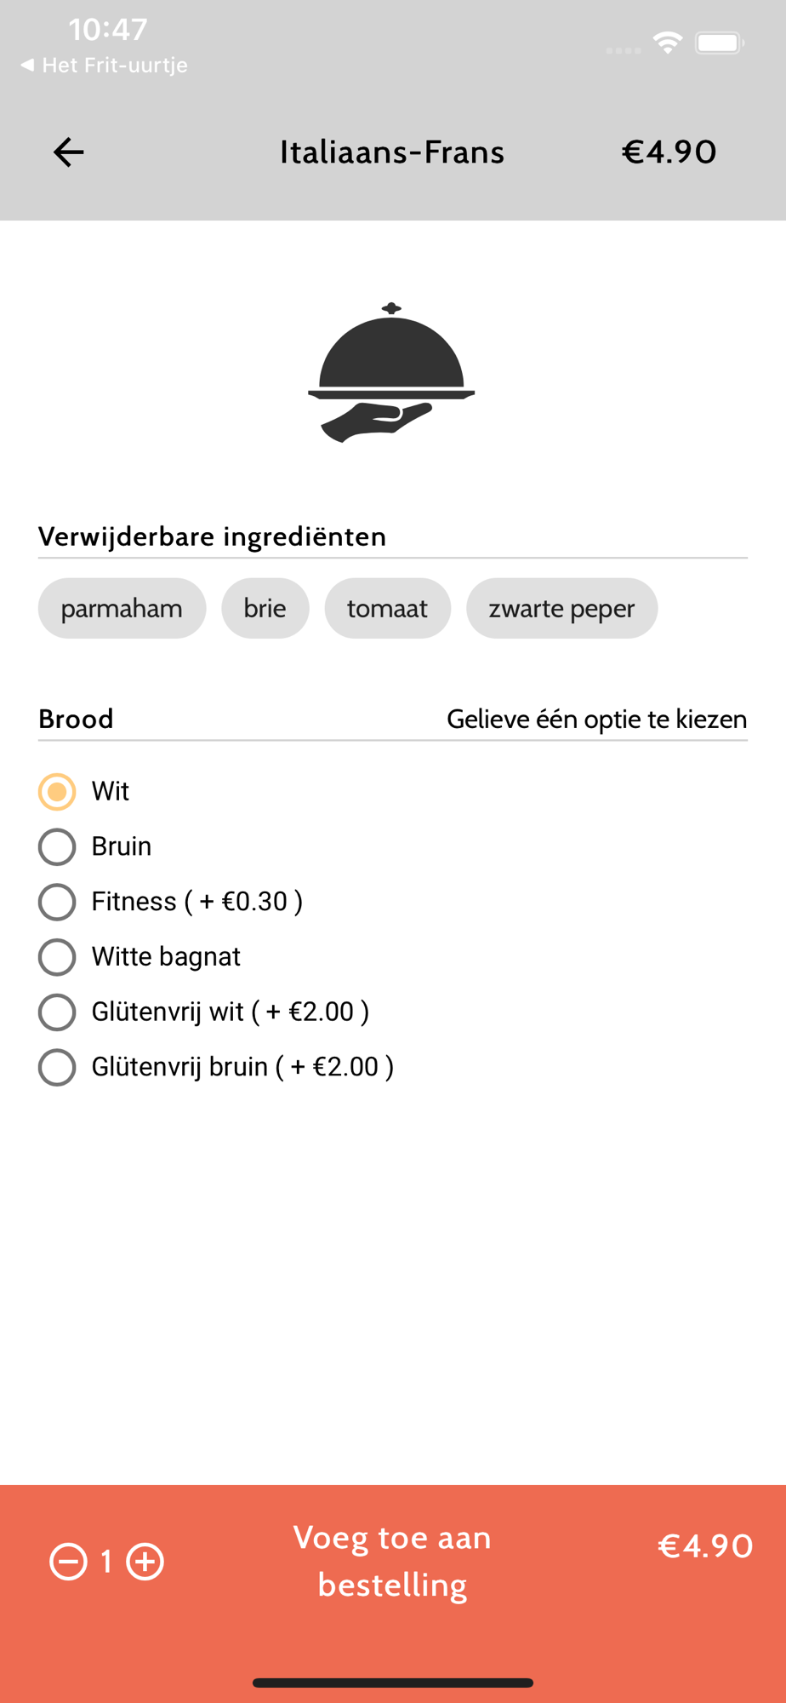
Task: Return to Het Frit-uurtje app
Action: (x=103, y=66)
